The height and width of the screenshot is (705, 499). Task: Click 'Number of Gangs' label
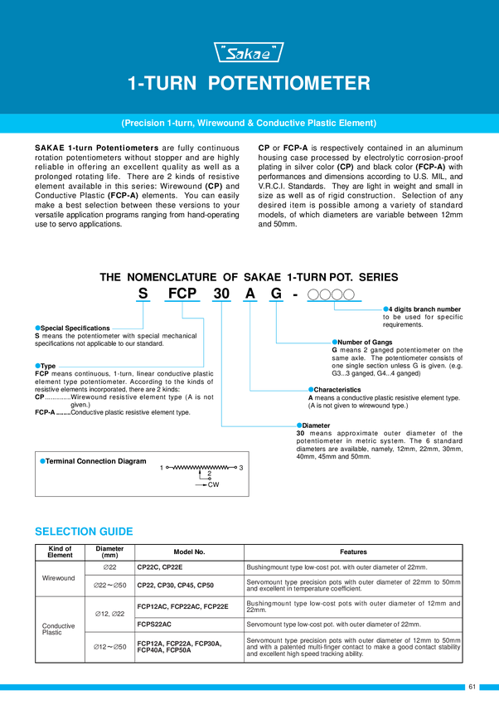[365, 343]
